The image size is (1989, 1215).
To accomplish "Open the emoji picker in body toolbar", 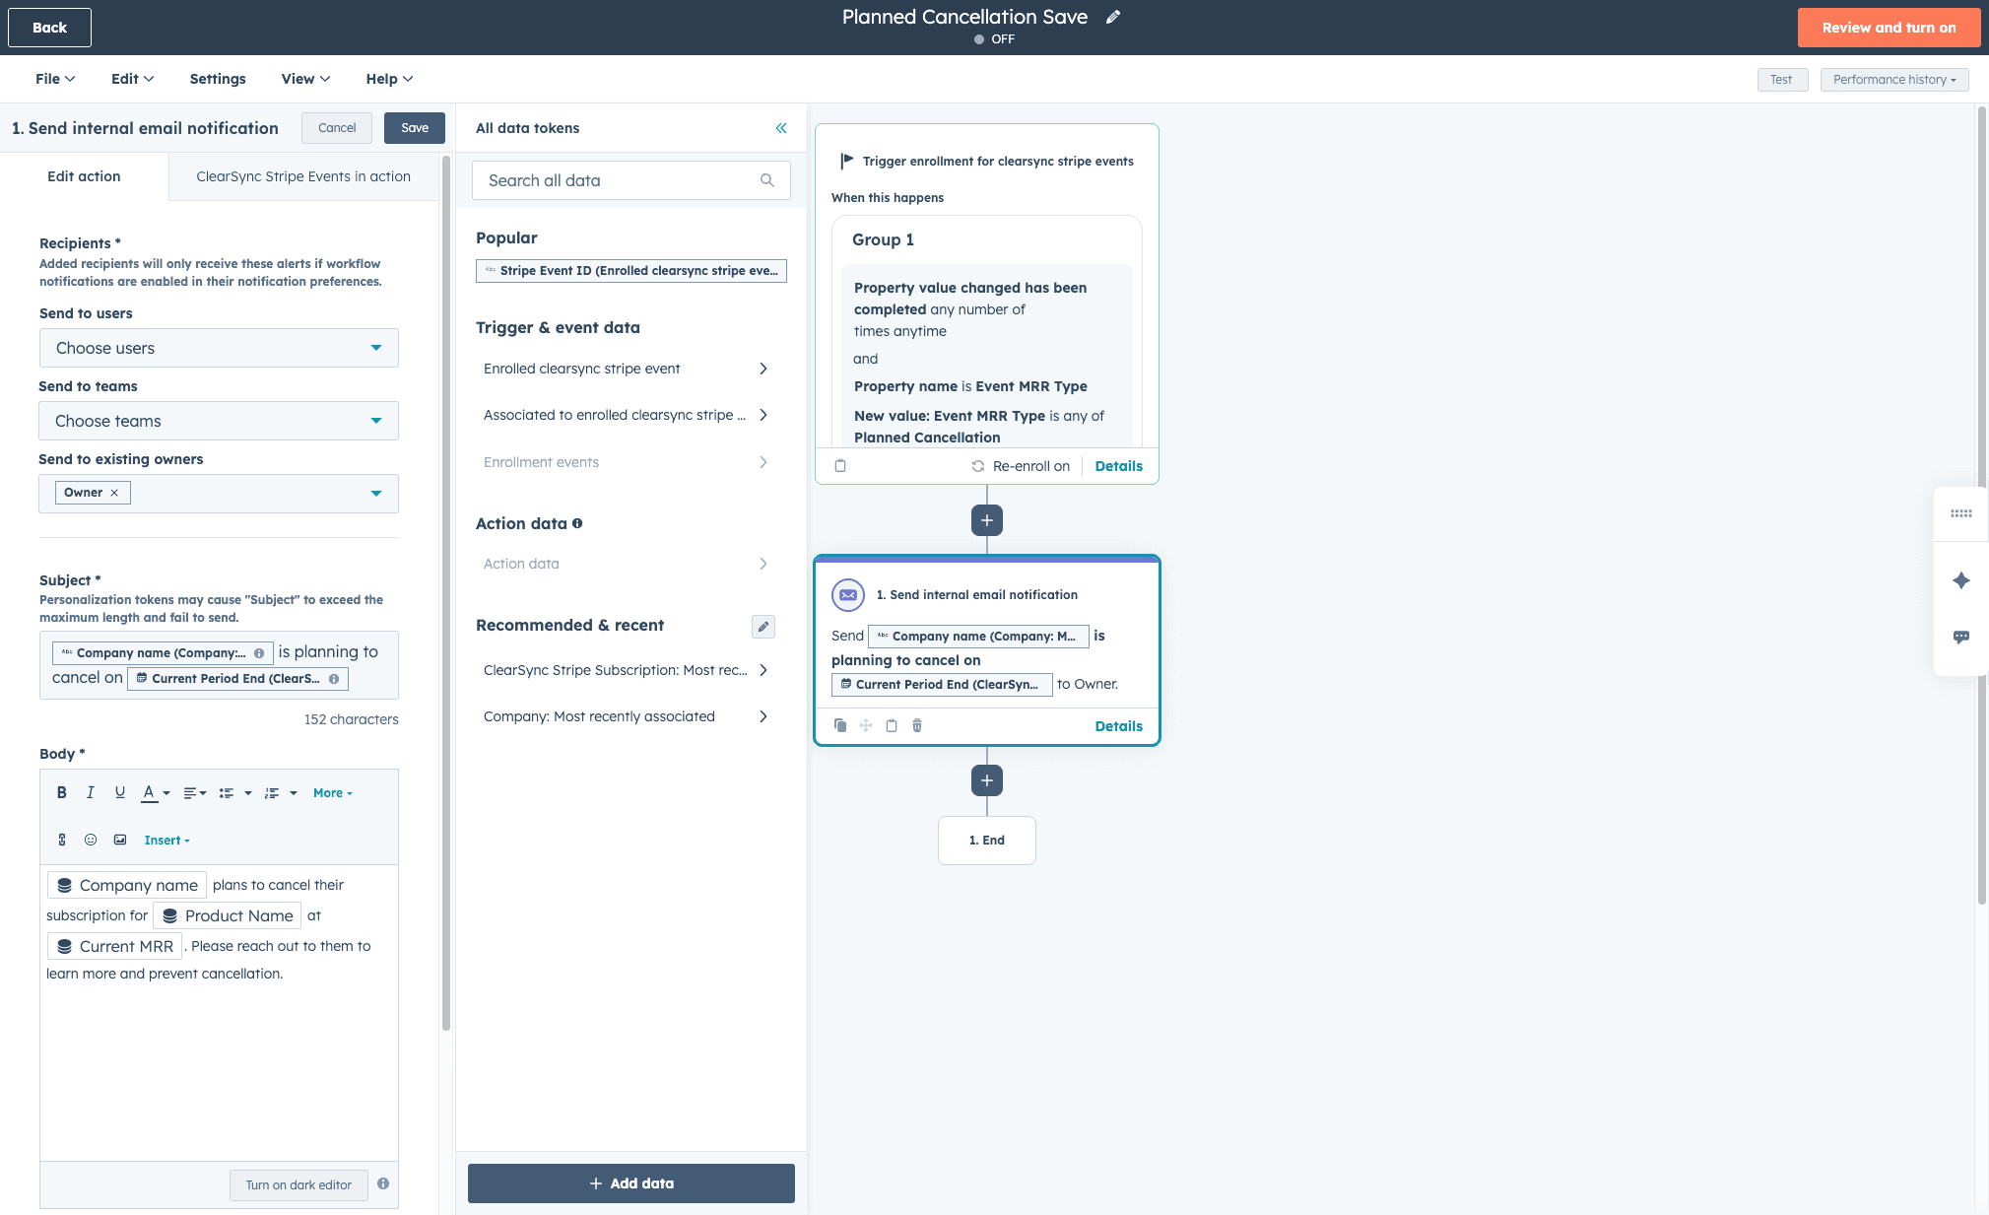I will (x=91, y=840).
